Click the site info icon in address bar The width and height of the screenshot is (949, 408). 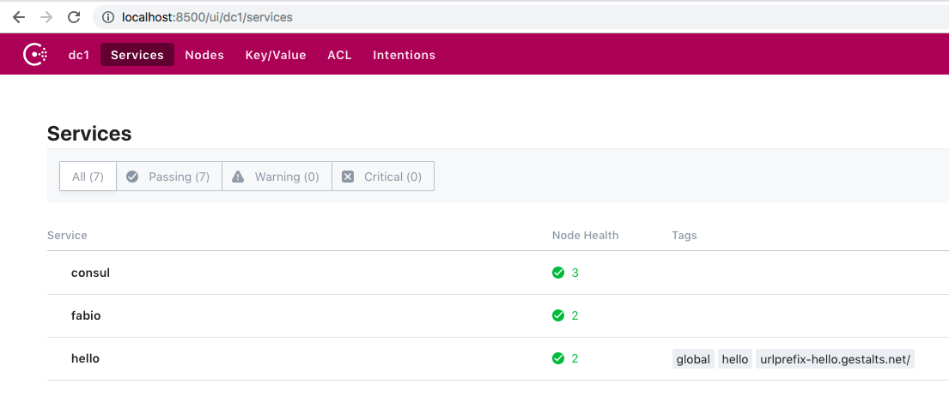[108, 17]
